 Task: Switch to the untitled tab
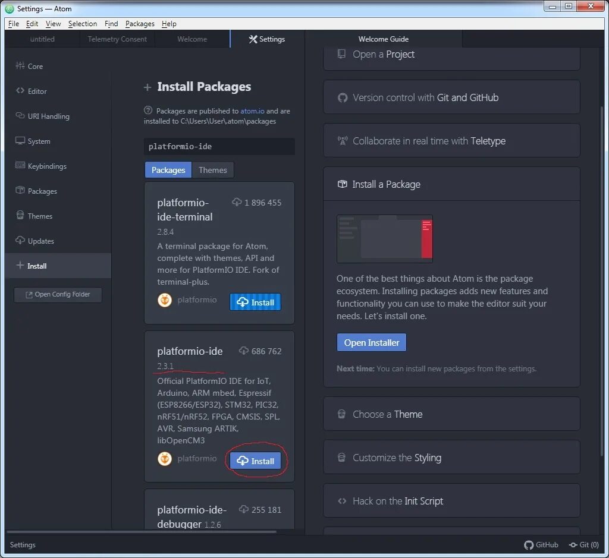point(42,39)
